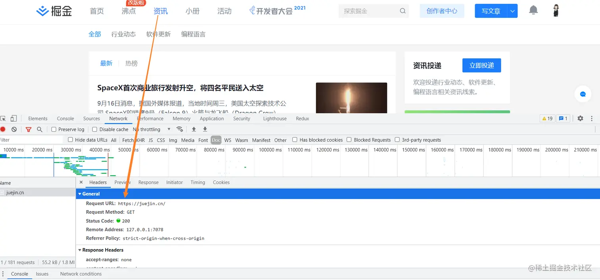Open the Cookies tab of the request

(x=221, y=182)
